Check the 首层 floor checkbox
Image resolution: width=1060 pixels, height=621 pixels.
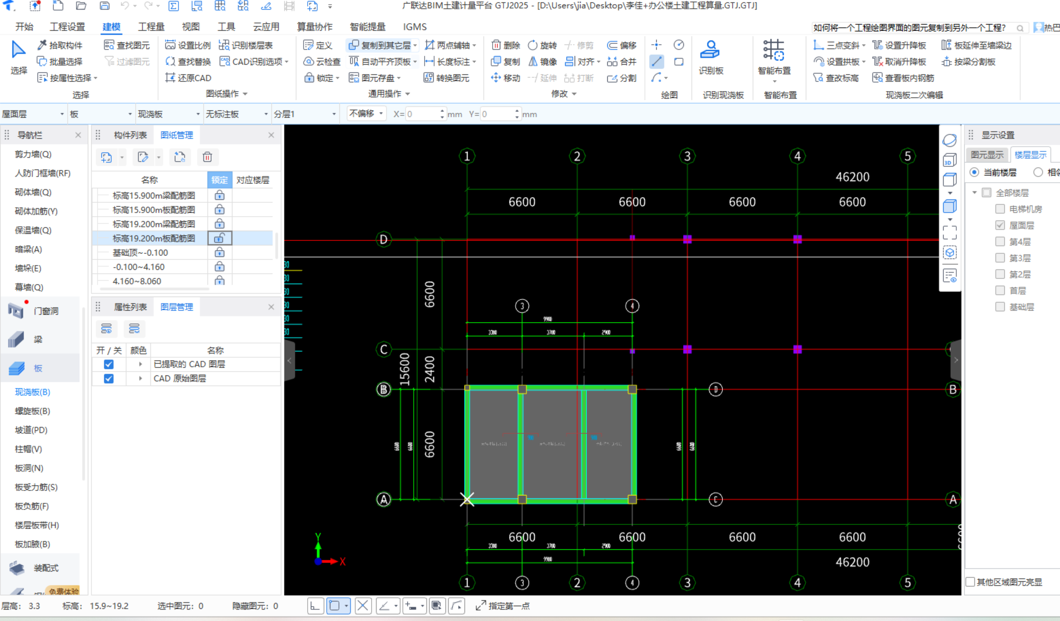1000,290
